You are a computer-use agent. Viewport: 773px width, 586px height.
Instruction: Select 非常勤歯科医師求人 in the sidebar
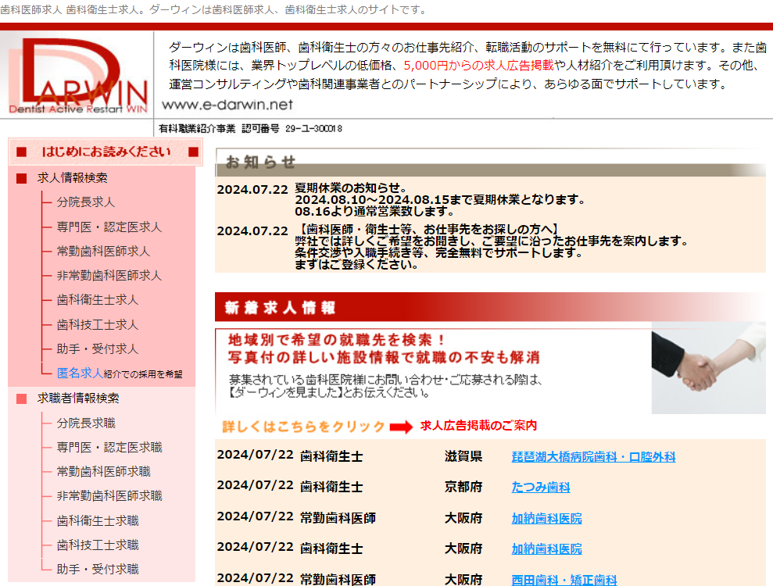109,275
